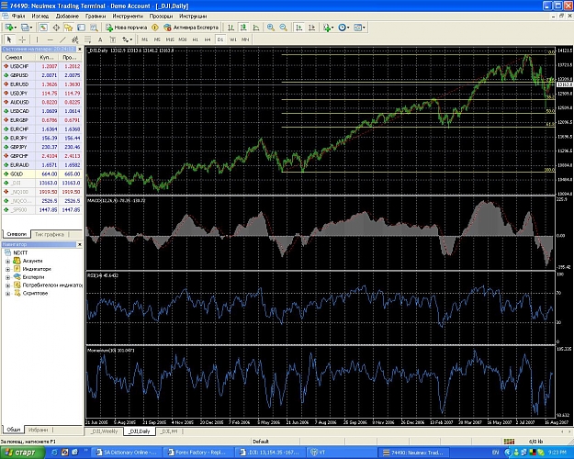Open Forex Factory taskbar window

[197, 453]
